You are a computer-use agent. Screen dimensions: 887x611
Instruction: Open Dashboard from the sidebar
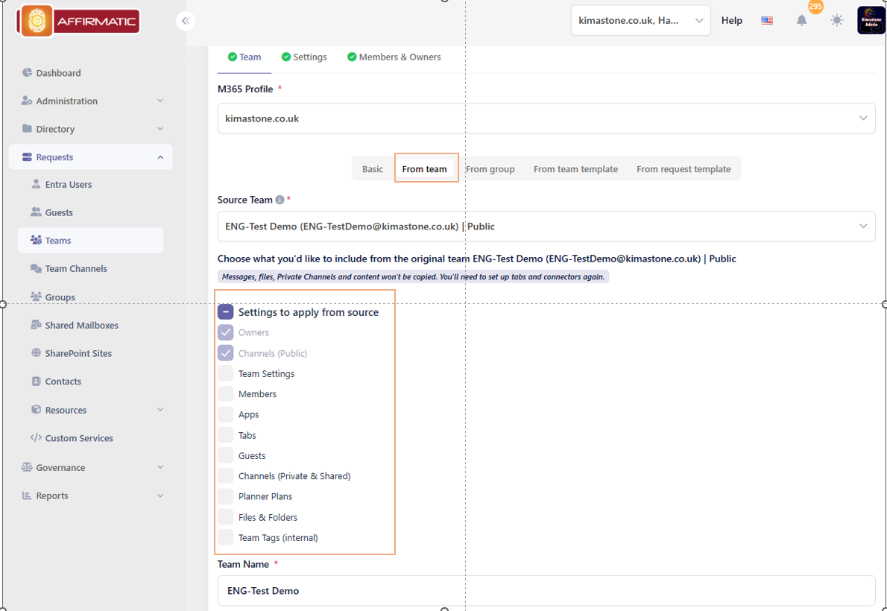coord(58,73)
